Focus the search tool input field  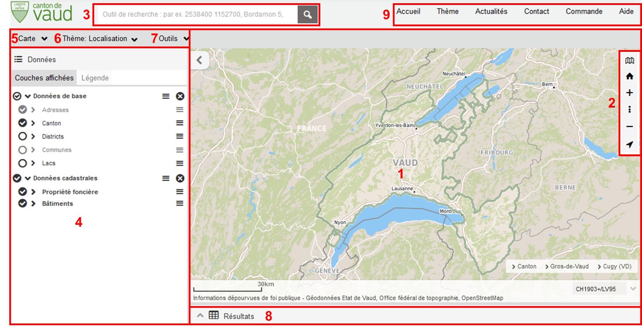(x=198, y=14)
